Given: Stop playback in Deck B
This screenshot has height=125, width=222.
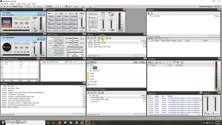Looking at the screenshot, I should coord(21,48).
